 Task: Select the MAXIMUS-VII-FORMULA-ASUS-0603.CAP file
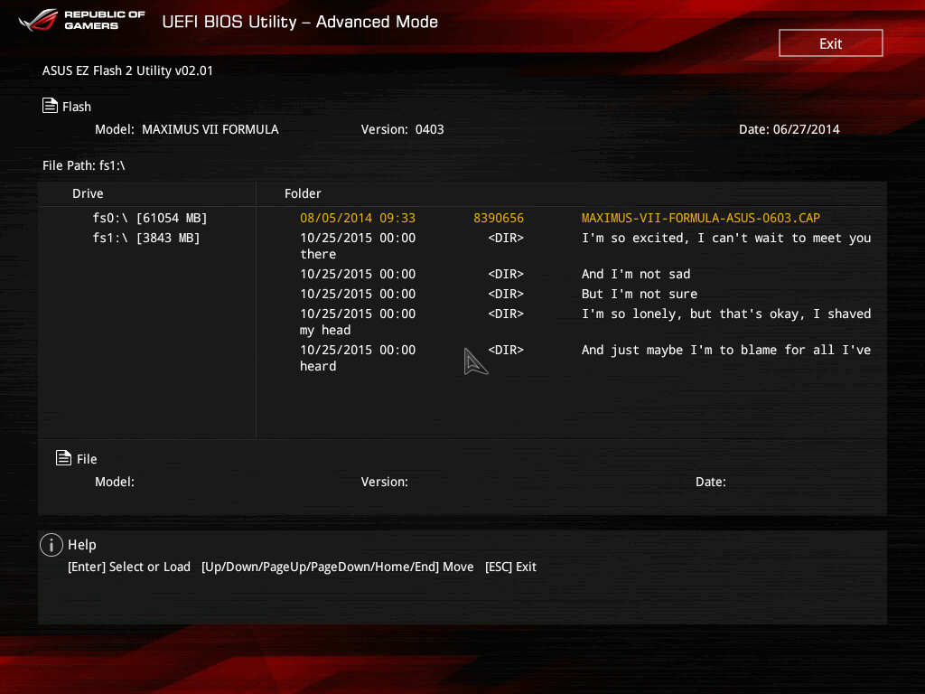click(x=700, y=218)
